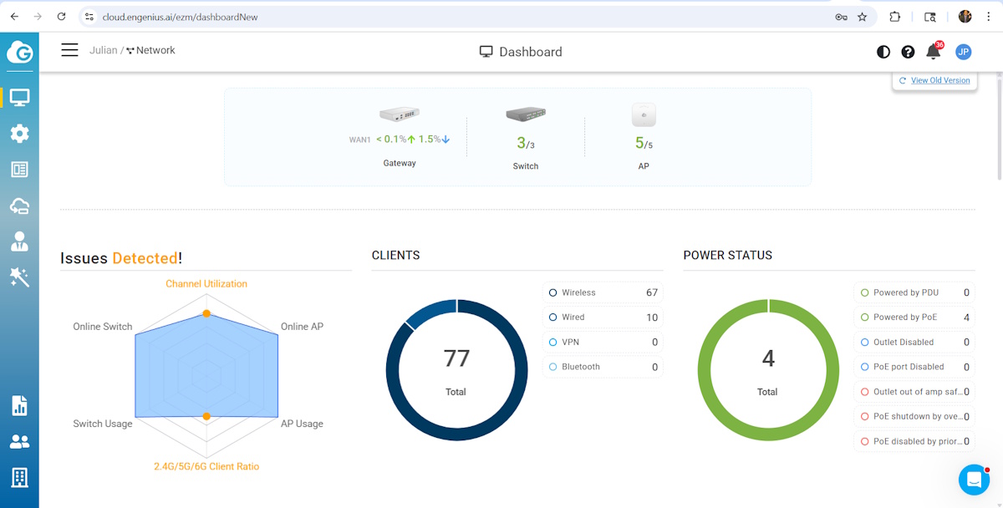Toggle dark mode contrast icon
This screenshot has width=1003, height=508.
click(883, 52)
